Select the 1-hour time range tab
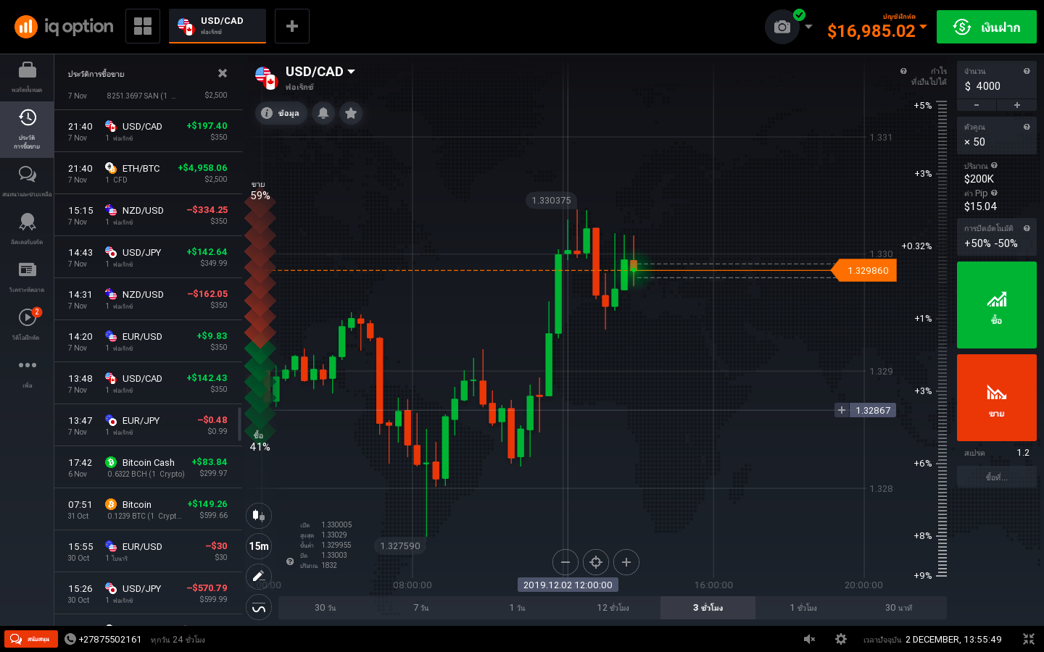The image size is (1044, 652). tap(803, 608)
